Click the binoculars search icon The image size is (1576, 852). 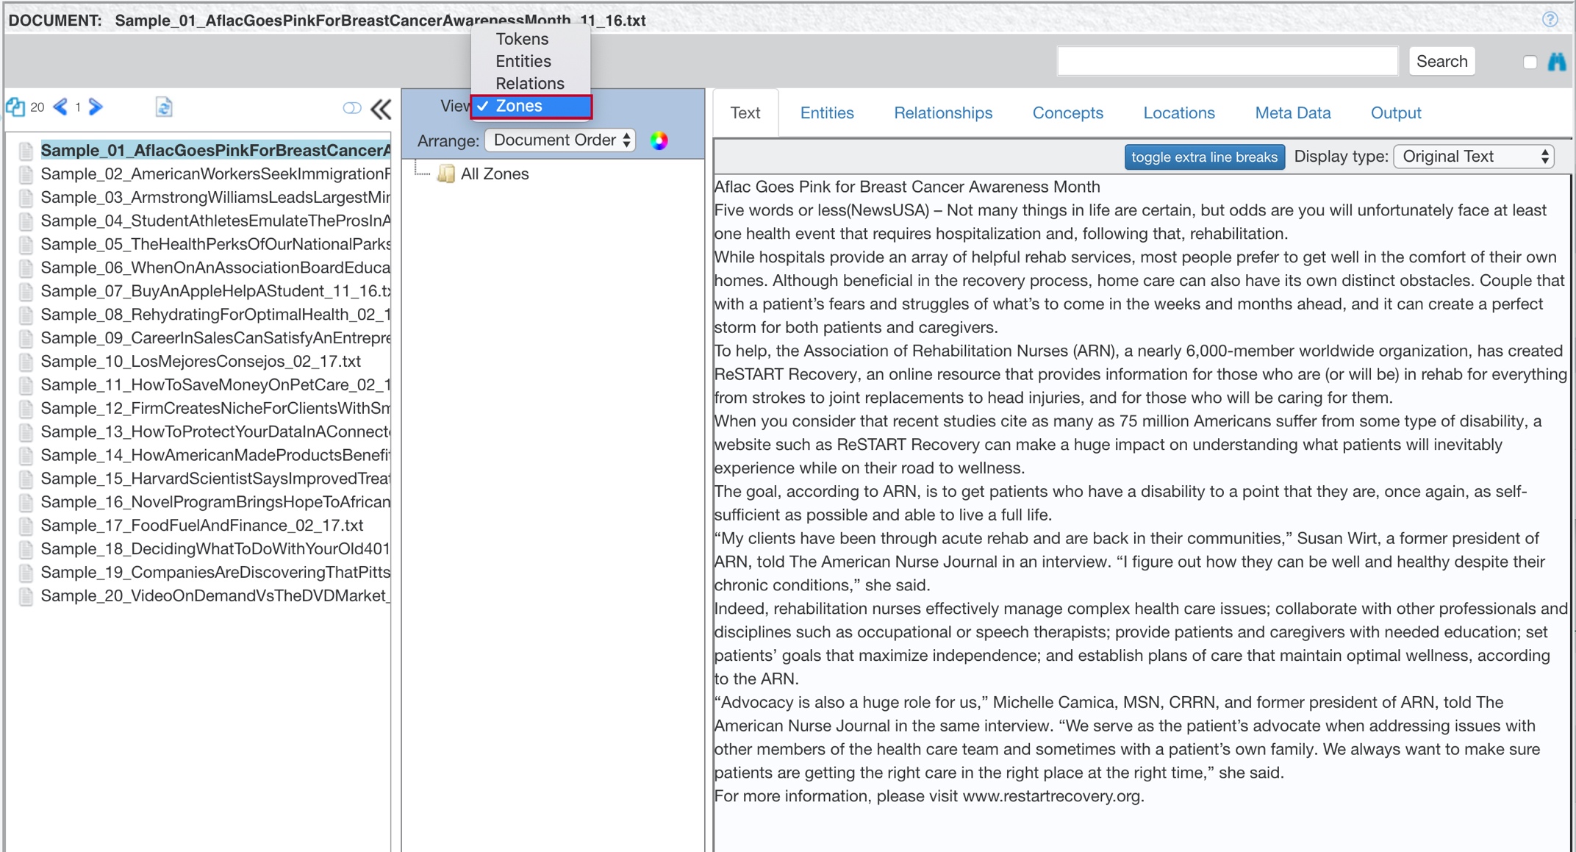click(1556, 62)
